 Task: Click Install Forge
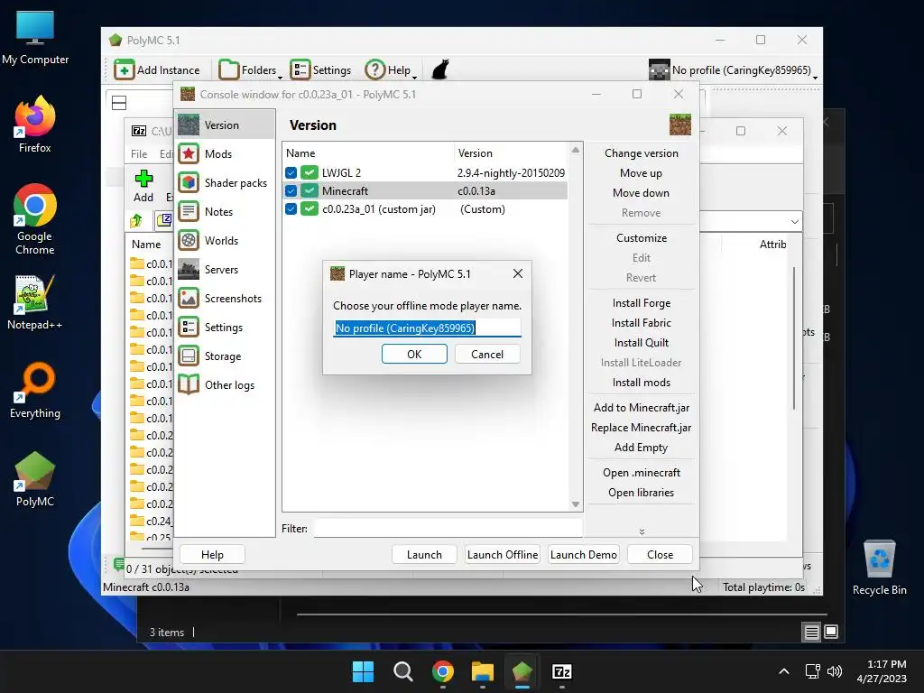[x=642, y=303]
